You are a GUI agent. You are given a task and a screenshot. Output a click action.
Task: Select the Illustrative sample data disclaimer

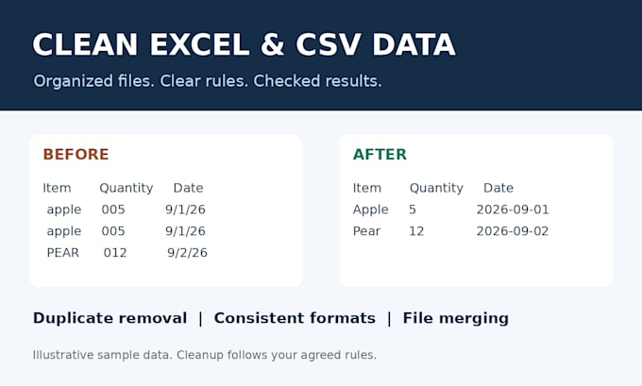point(204,355)
